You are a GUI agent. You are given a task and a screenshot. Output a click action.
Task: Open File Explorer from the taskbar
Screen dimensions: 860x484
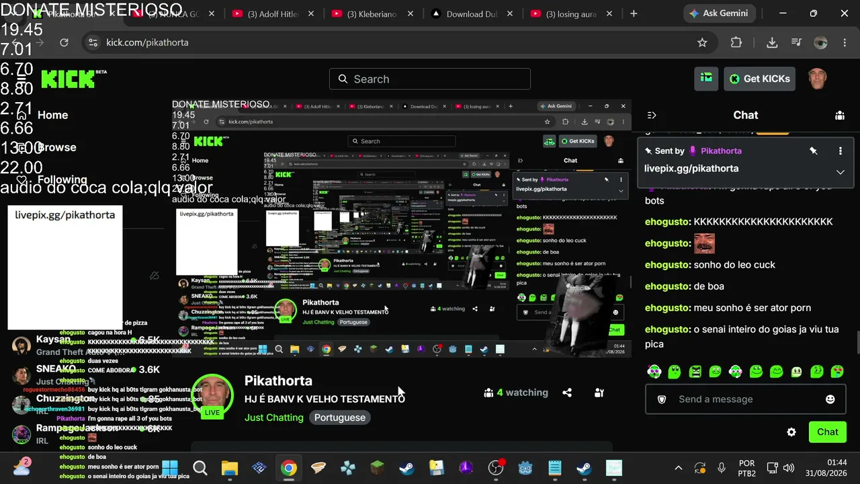coord(230,468)
